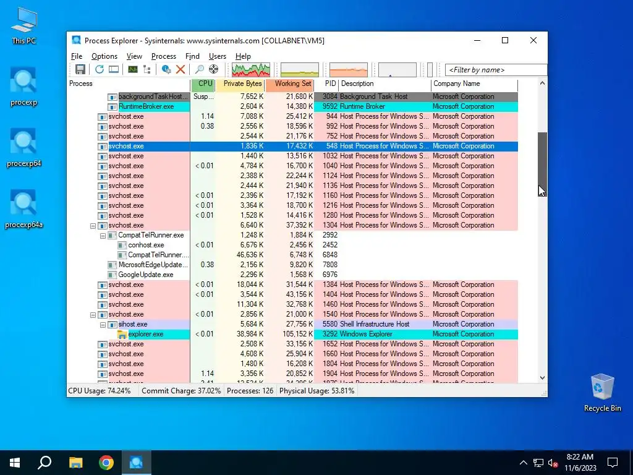Click the yellow commit history graph
Image resolution: width=633 pixels, height=475 pixels.
pyautogui.click(x=300, y=70)
